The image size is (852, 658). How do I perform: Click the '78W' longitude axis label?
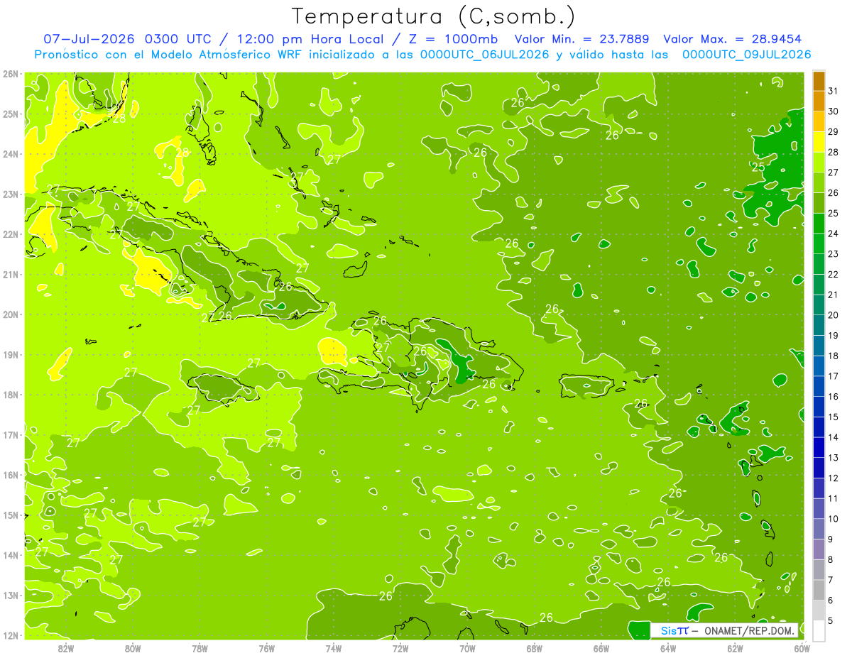200,648
